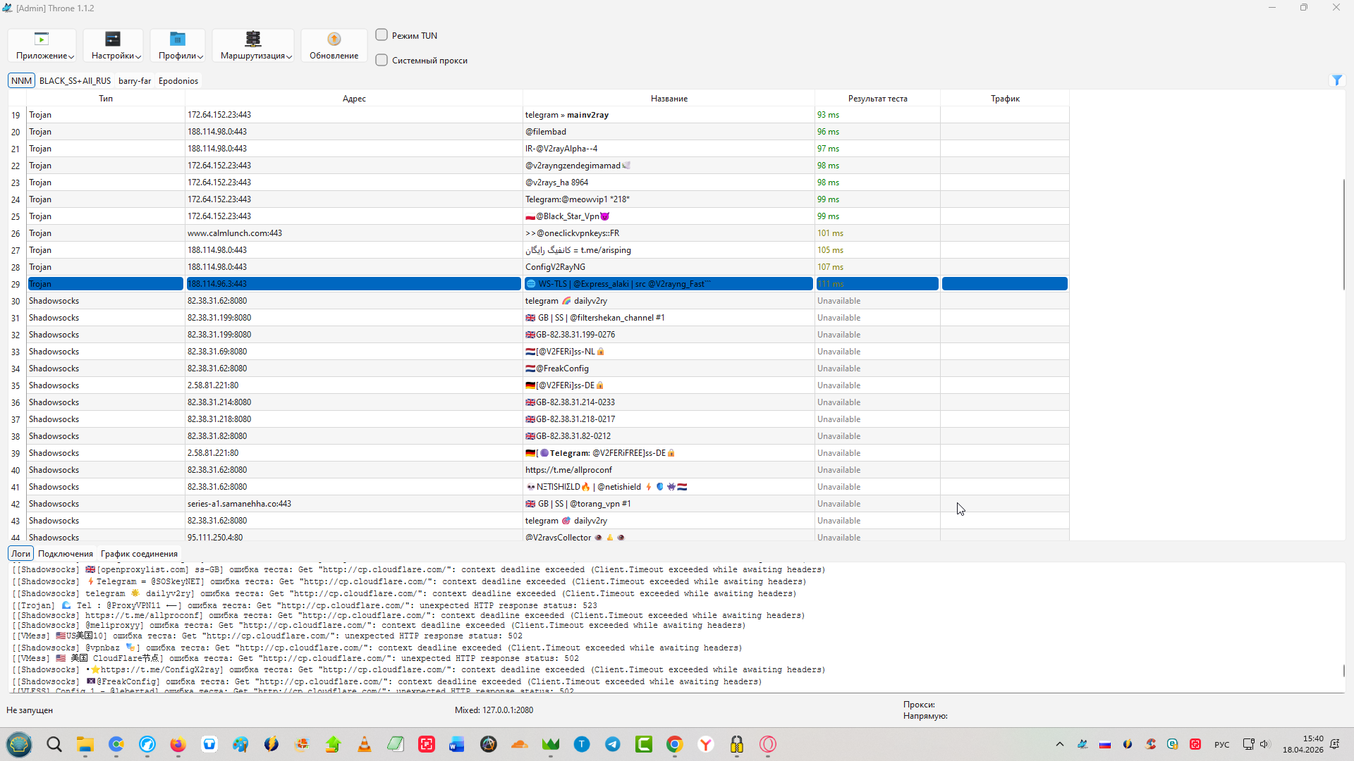Screen dimensions: 1354x761
Task: Click the Маршрутизация server icon
Action: click(x=253, y=39)
